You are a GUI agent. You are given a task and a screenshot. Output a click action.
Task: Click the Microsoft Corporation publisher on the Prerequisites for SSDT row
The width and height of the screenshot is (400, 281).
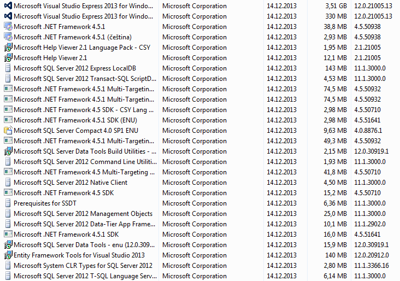[x=195, y=203]
